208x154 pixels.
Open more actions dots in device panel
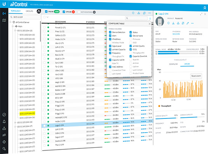tap(192, 23)
